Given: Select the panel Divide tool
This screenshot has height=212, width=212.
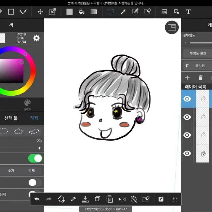Looking at the screenshot, I should [x=164, y=12].
